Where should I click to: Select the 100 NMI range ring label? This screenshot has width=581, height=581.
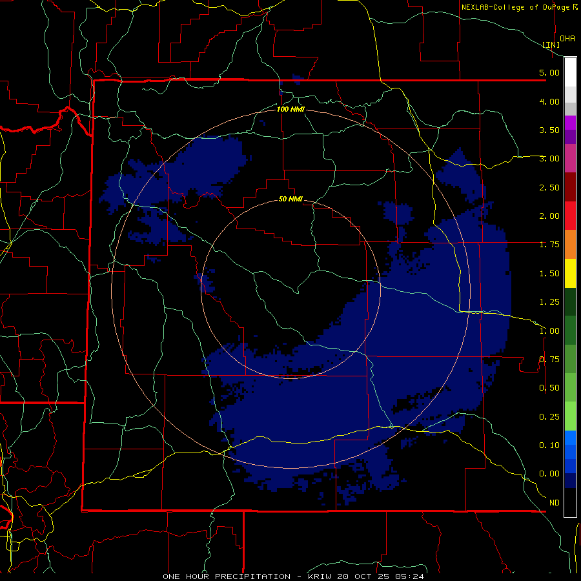[x=291, y=109]
